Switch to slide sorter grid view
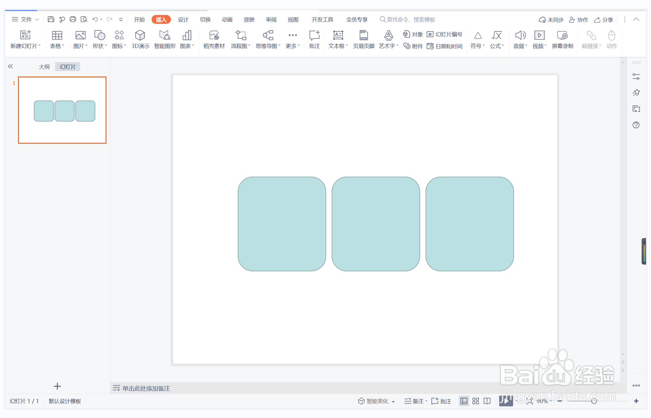Screen dimensions: 651x418 click(x=476, y=401)
